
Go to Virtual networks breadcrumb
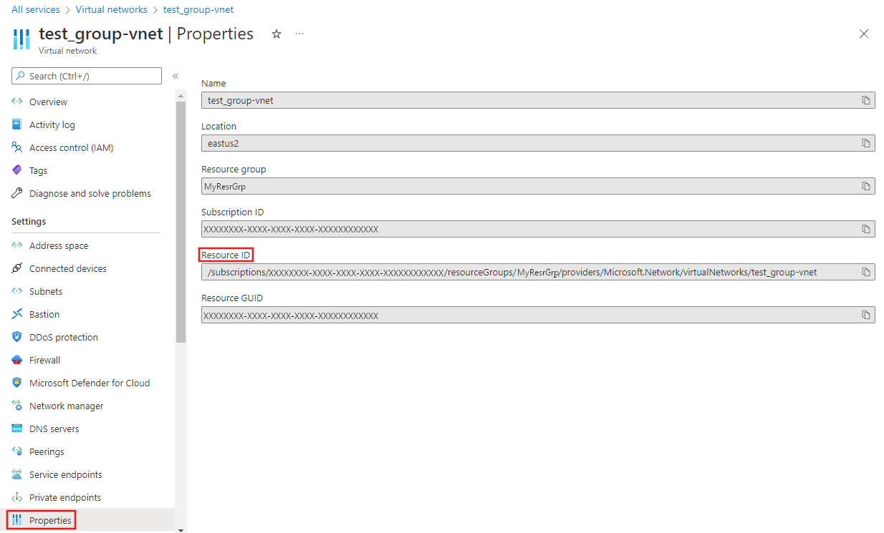click(x=111, y=9)
